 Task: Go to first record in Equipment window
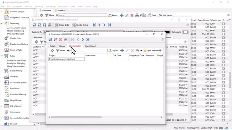[73, 39]
